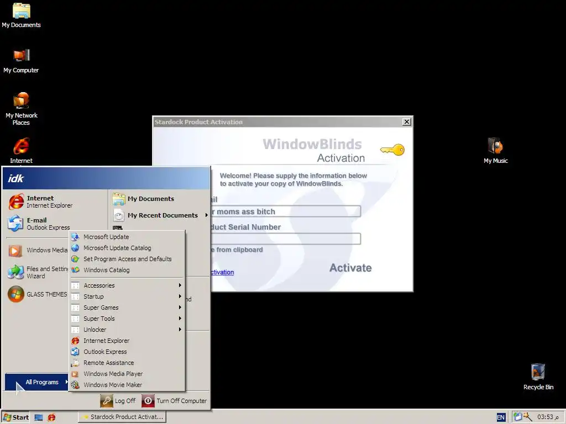Expand the Accessories submenu
This screenshot has height=424, width=566.
coord(127,285)
